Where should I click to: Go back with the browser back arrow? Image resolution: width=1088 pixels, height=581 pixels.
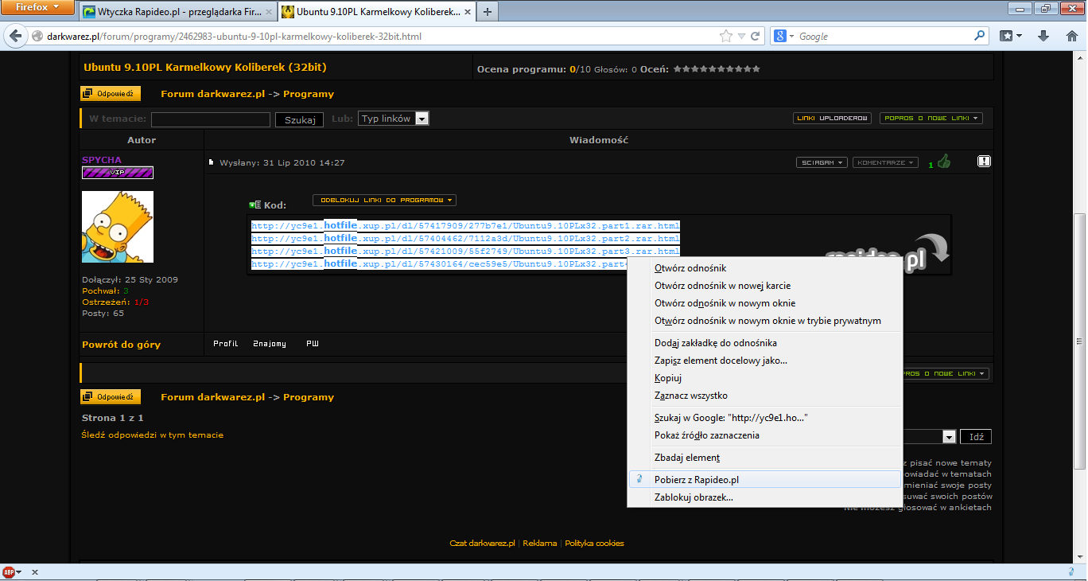15,36
